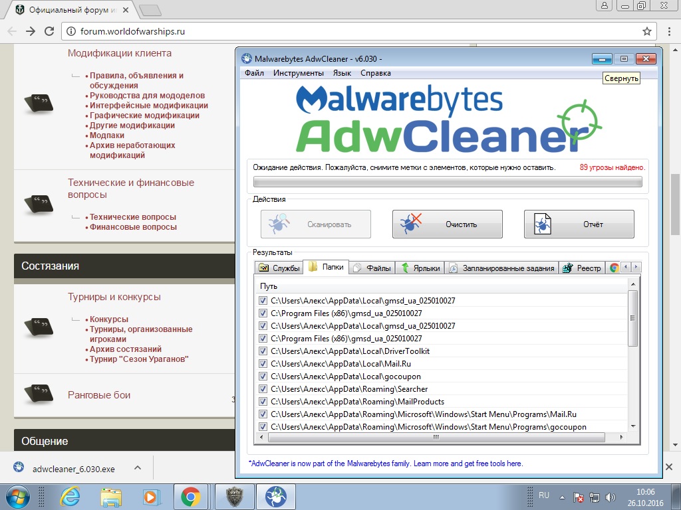Uncheck the Roaming\Searcher checkbox

click(x=262, y=388)
